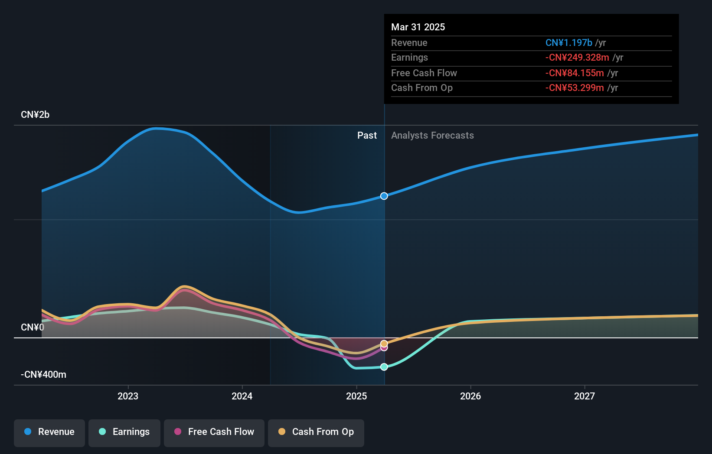
Task: Click the Free Cash Flow label in tooltip
Action: click(424, 73)
